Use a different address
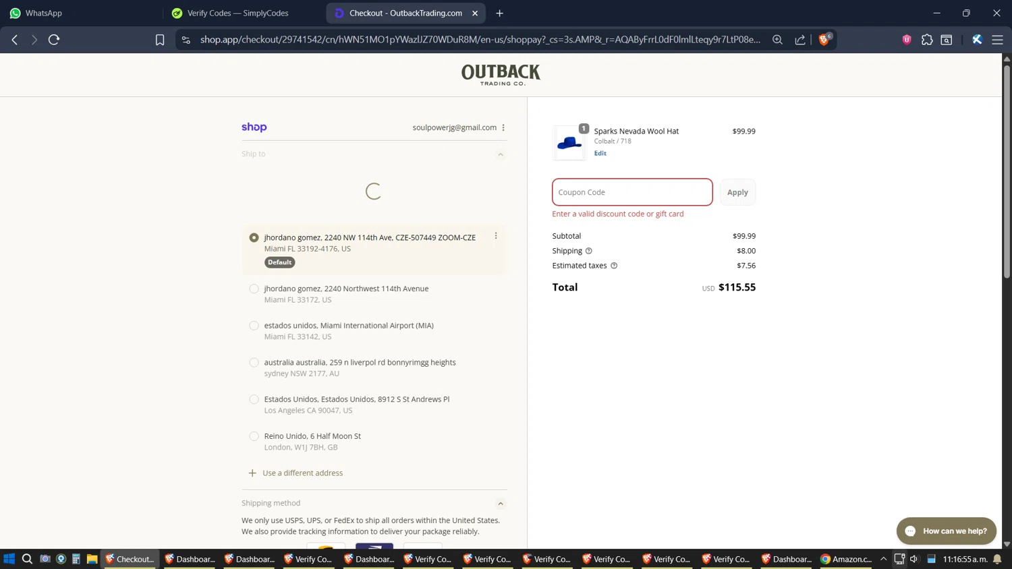Viewport: 1012px width, 569px height. [296, 473]
